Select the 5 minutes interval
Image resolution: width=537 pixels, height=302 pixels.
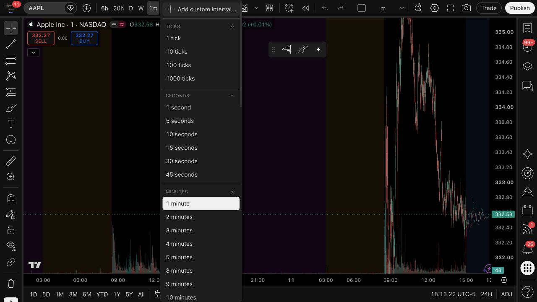201,257
